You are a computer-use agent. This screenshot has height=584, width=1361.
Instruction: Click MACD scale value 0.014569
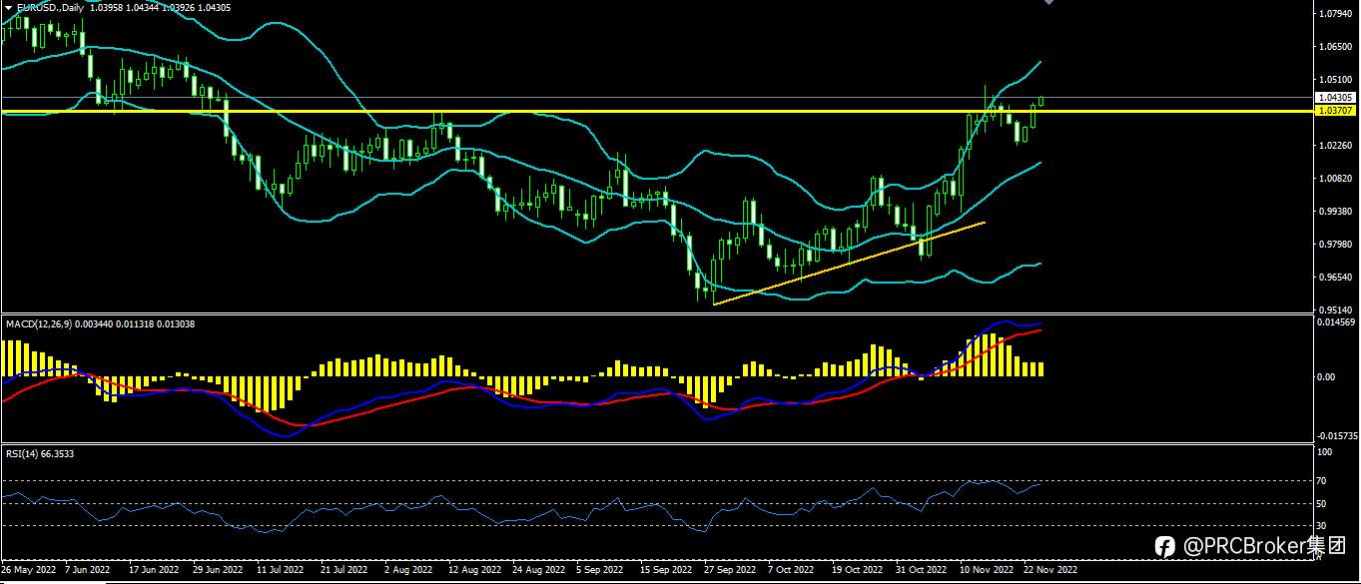point(1336,321)
